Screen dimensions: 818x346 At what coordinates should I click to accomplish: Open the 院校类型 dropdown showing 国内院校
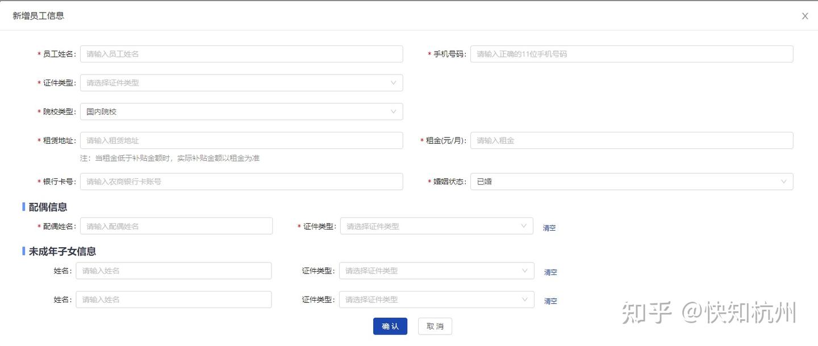pyautogui.click(x=241, y=112)
